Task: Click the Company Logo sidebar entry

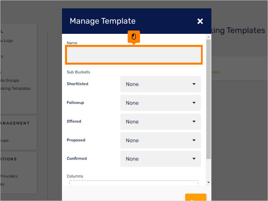Action: click(x=7, y=40)
